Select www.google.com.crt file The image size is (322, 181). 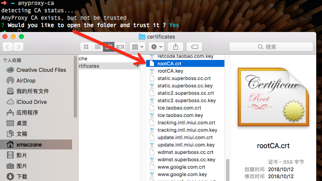(185, 167)
